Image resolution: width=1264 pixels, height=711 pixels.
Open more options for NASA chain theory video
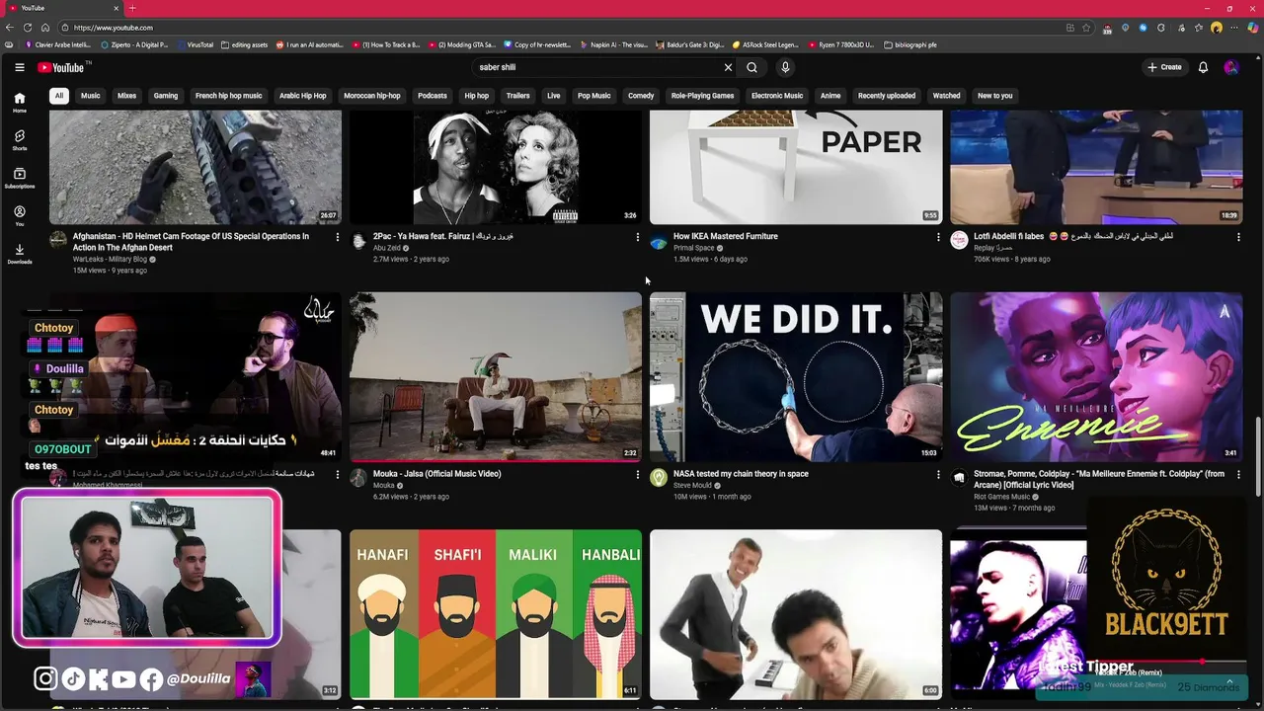pos(938,474)
